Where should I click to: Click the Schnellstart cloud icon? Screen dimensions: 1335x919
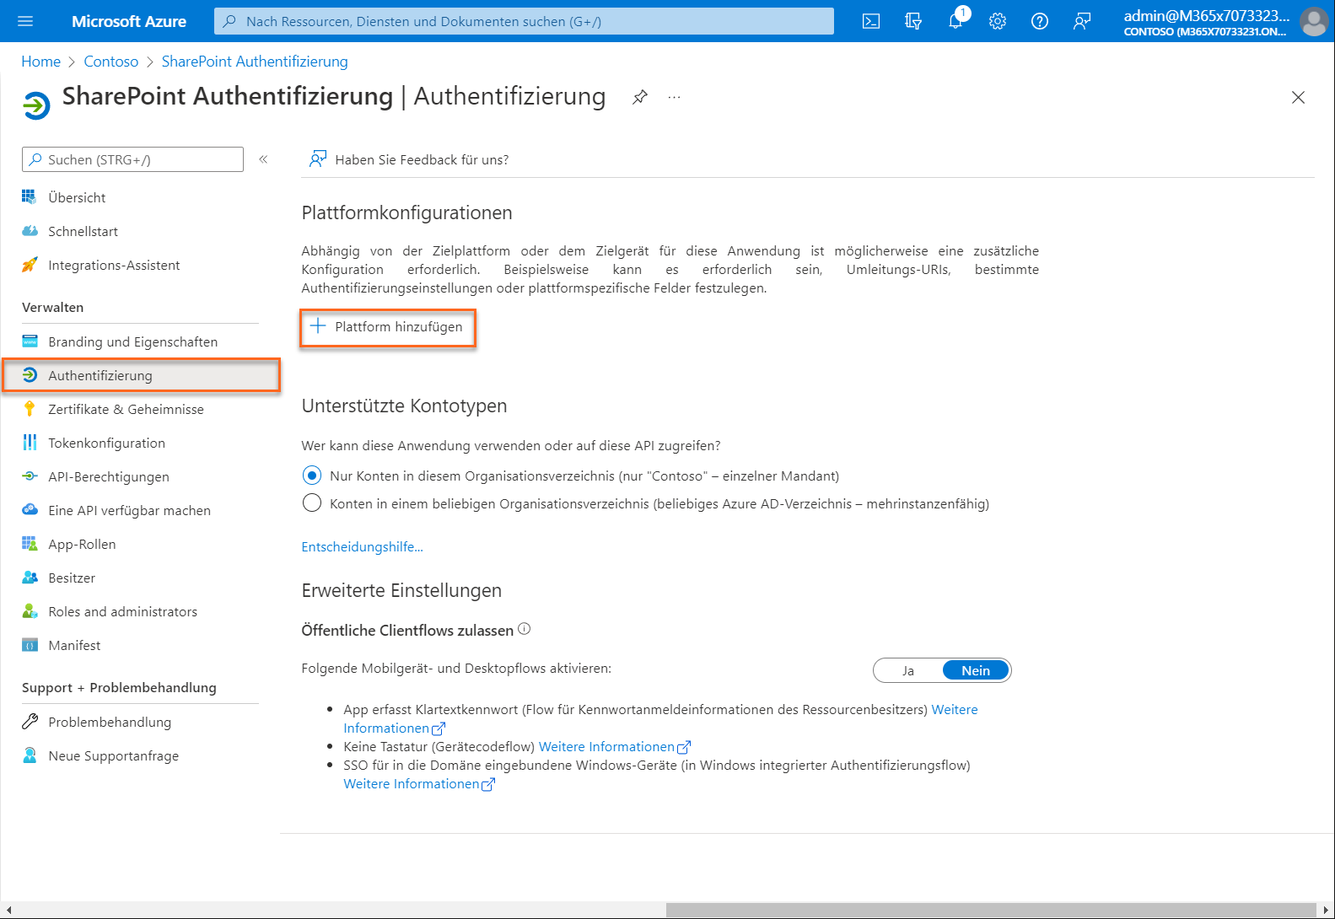click(30, 231)
